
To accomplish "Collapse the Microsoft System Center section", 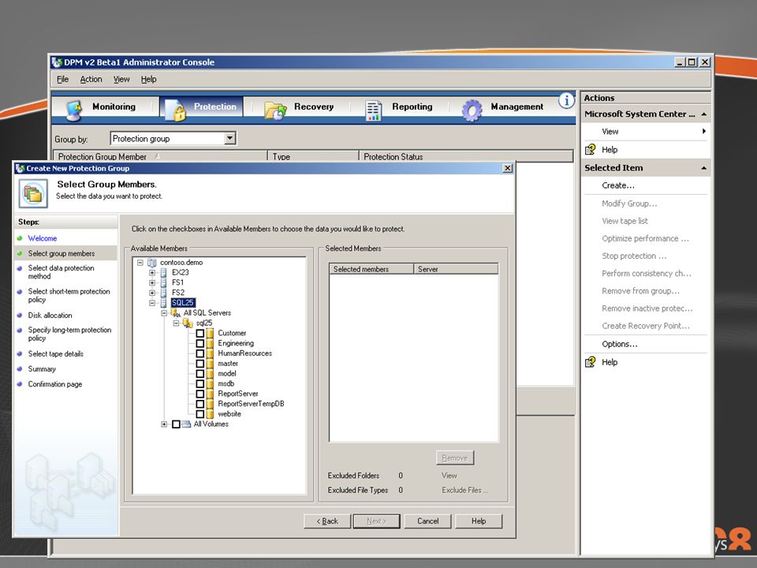I will click(x=704, y=114).
